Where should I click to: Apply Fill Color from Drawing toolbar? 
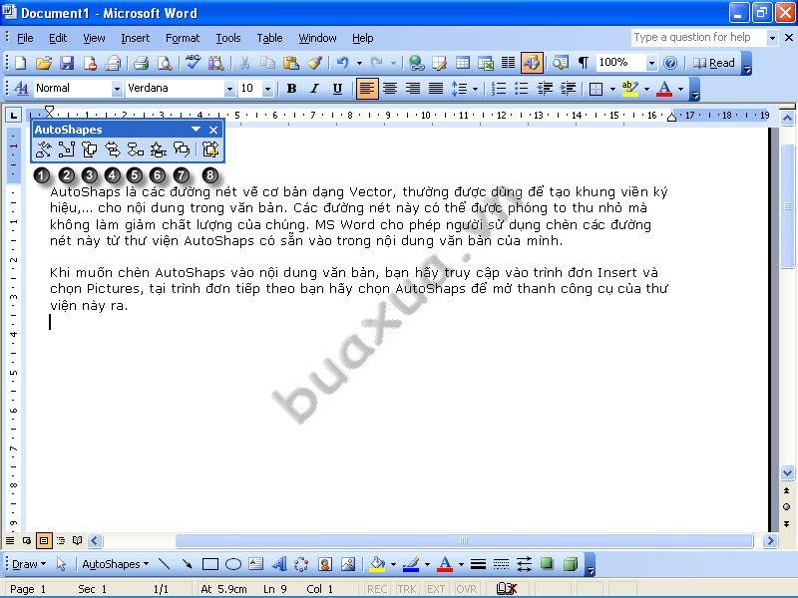tap(377, 564)
